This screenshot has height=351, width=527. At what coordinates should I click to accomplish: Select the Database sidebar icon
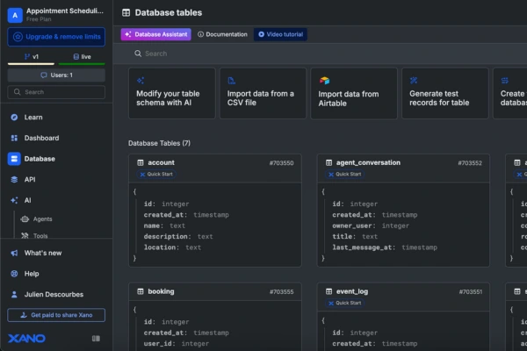[x=14, y=159]
